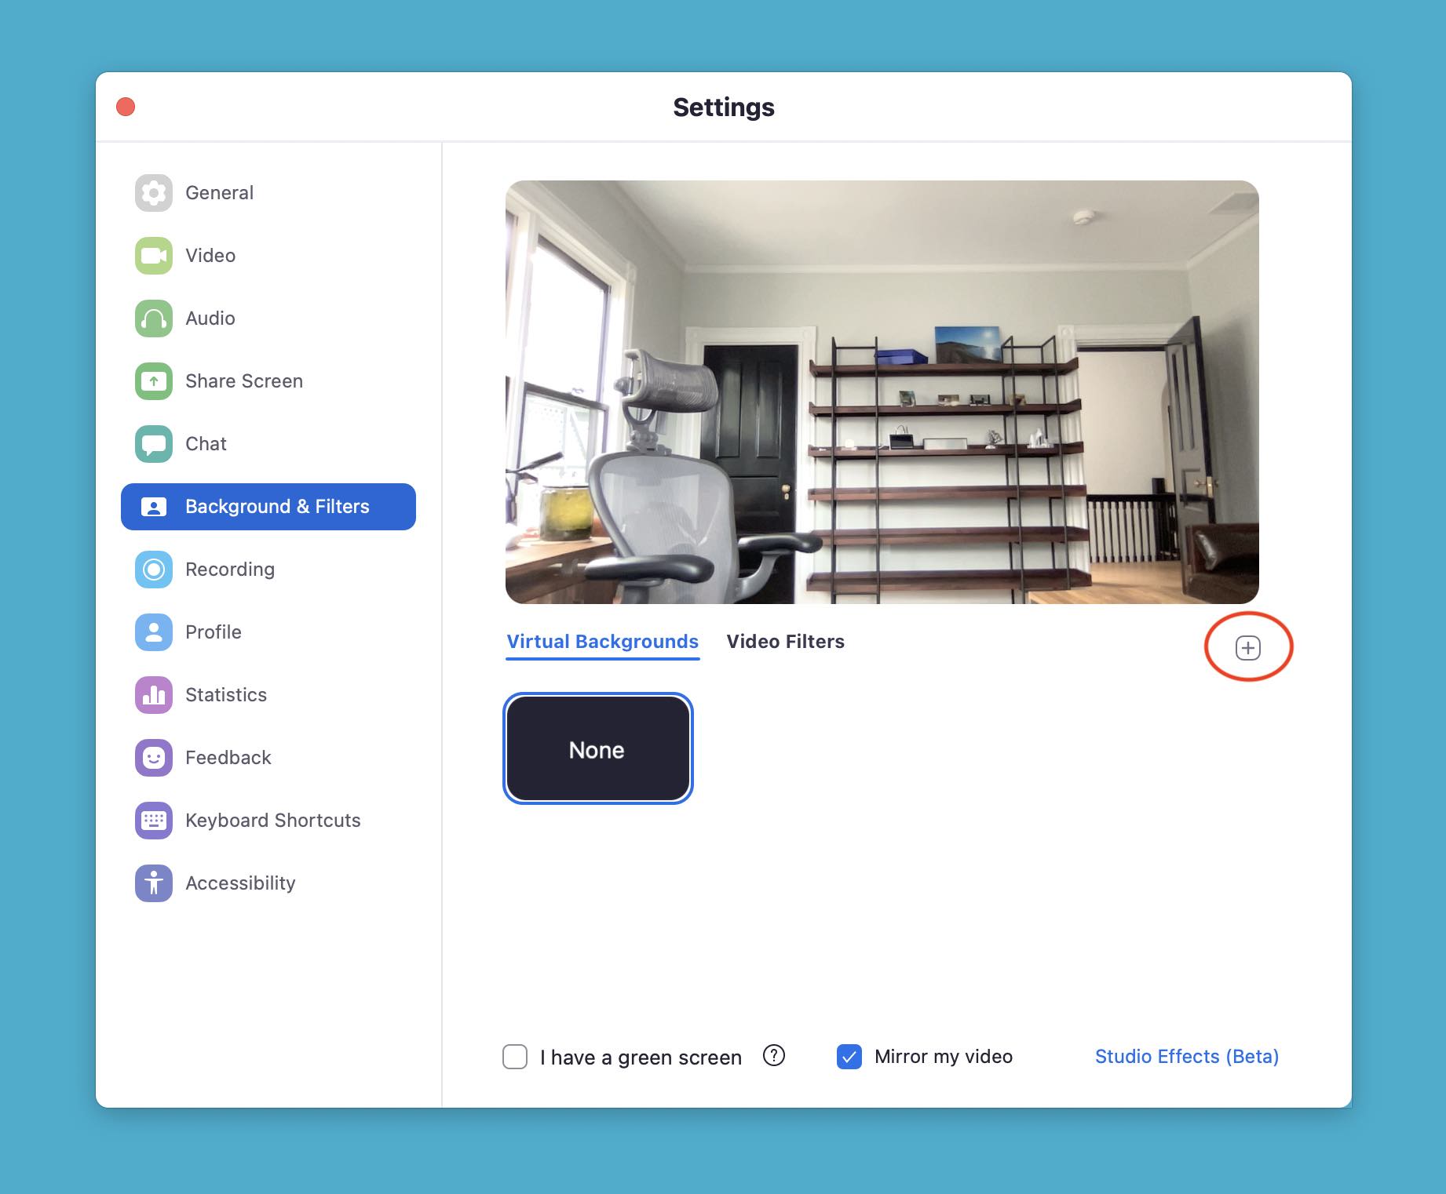Click the Statistics bar chart icon
1446x1194 pixels.
(x=154, y=695)
